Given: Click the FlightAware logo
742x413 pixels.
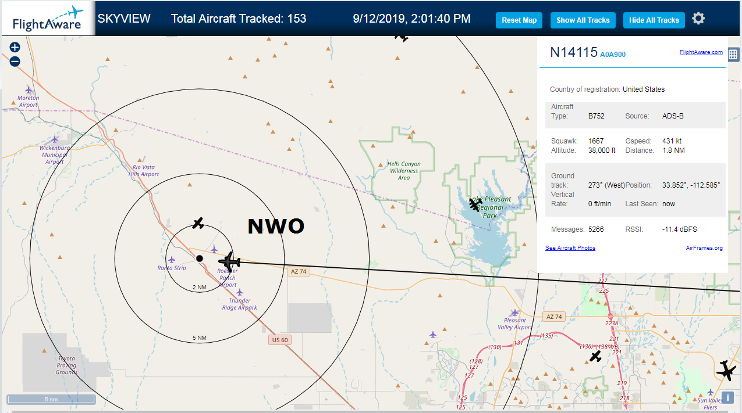Looking at the screenshot, I should (48, 19).
